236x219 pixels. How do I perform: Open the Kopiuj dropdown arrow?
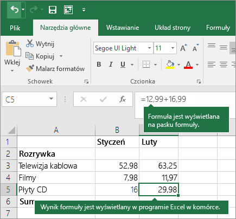pos(61,56)
